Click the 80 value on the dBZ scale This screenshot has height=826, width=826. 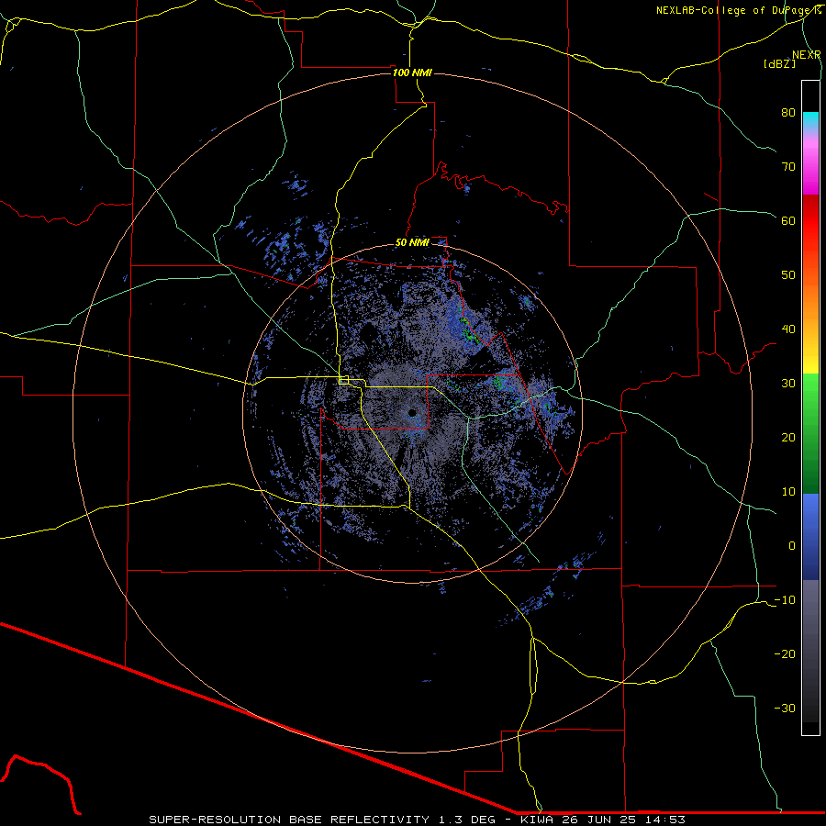(788, 112)
